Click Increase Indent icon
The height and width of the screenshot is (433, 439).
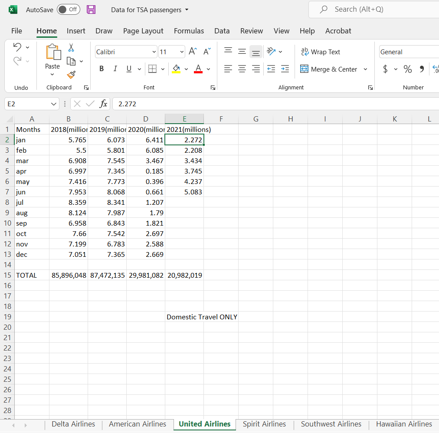point(285,69)
